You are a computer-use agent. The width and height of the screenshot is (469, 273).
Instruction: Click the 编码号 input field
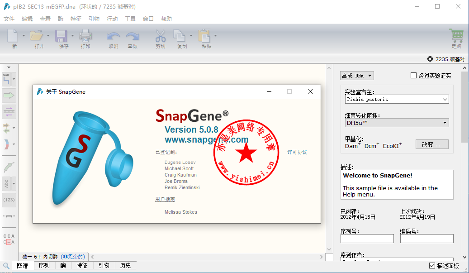(427, 239)
